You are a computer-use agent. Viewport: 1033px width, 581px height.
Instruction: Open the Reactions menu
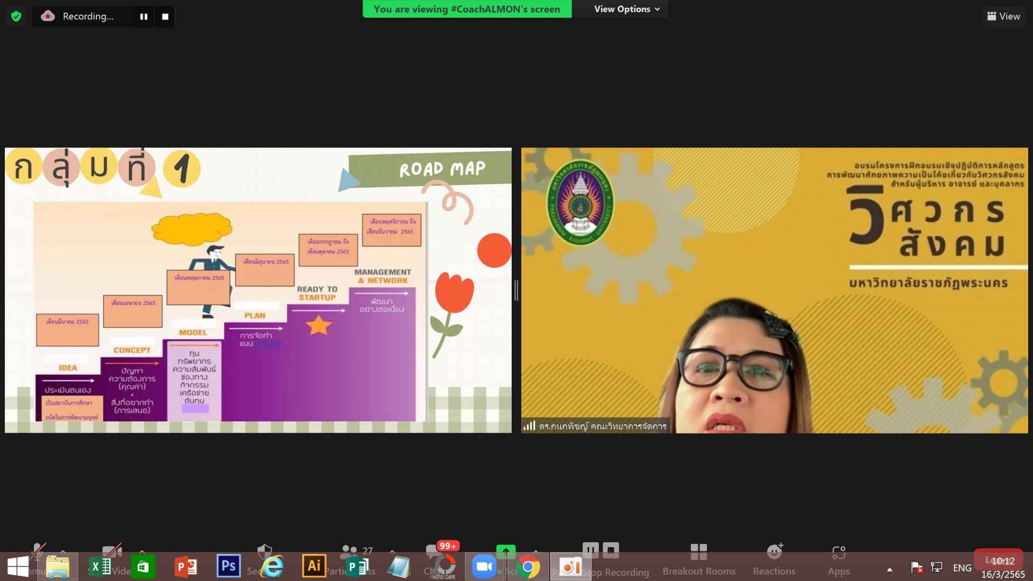click(774, 559)
